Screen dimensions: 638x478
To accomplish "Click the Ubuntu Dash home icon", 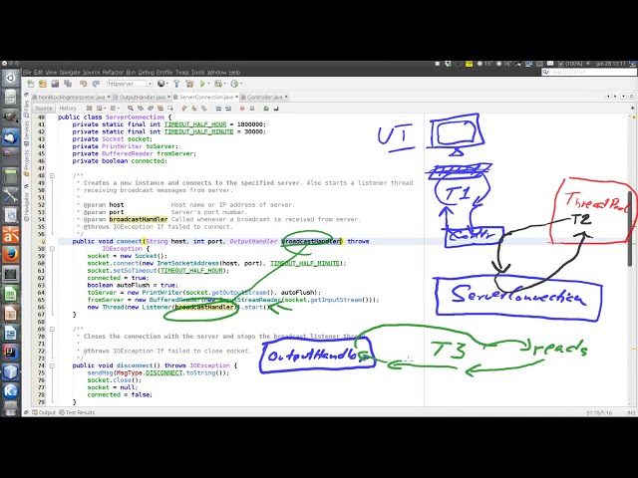I will pos(9,78).
